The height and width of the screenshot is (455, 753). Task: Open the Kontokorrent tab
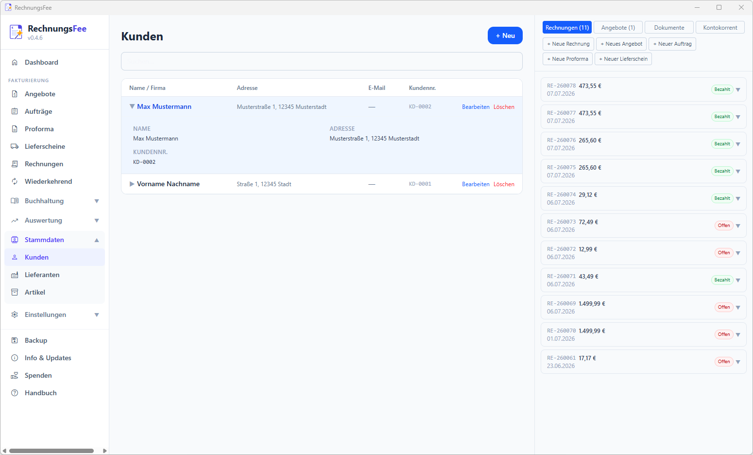click(720, 28)
